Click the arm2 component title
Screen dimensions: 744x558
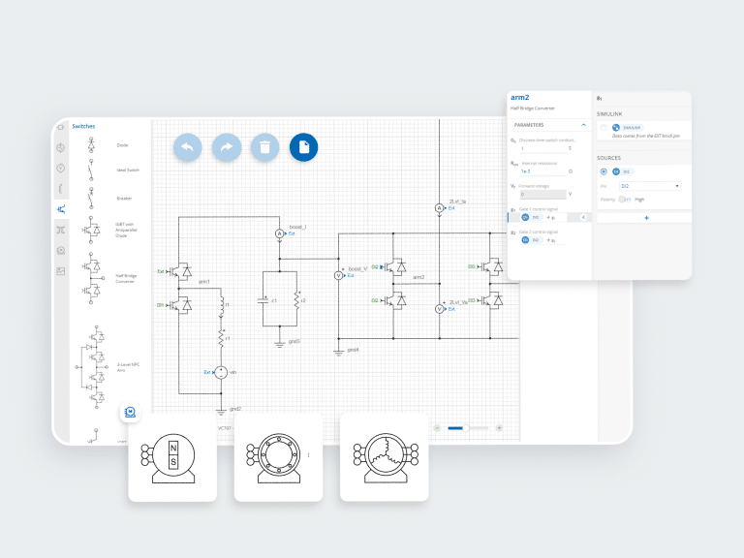[519, 97]
